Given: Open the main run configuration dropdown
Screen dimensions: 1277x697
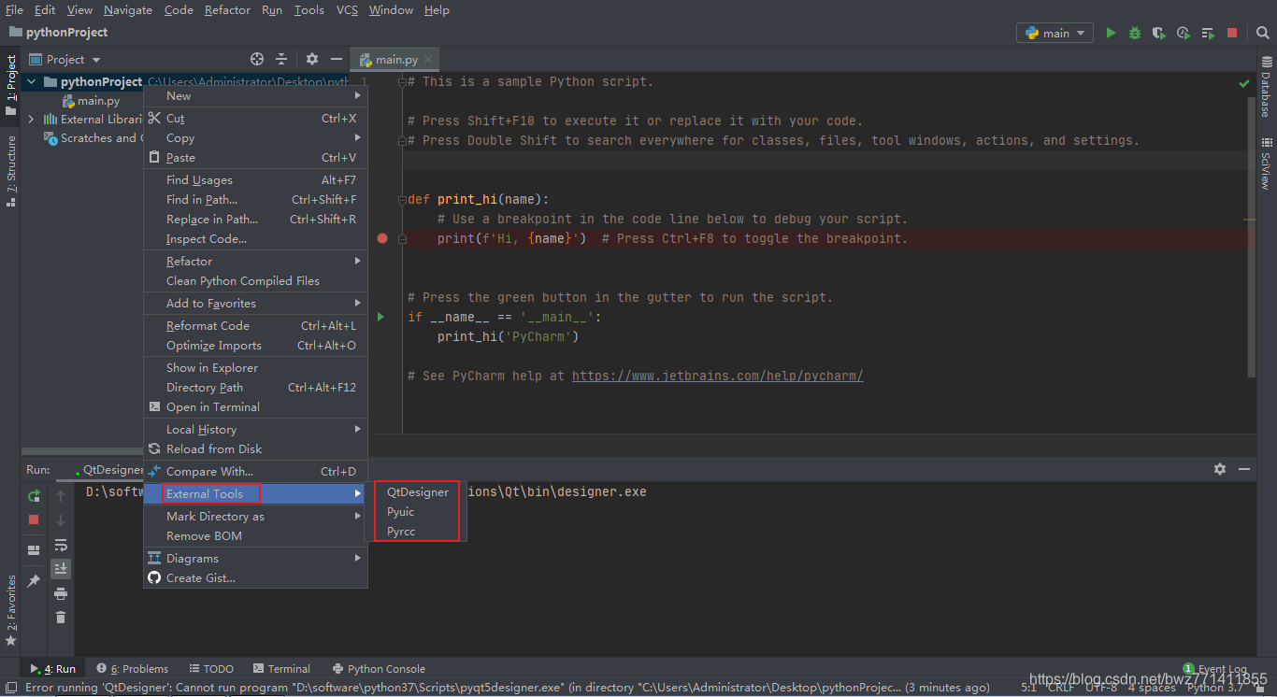Looking at the screenshot, I should pos(1055,33).
